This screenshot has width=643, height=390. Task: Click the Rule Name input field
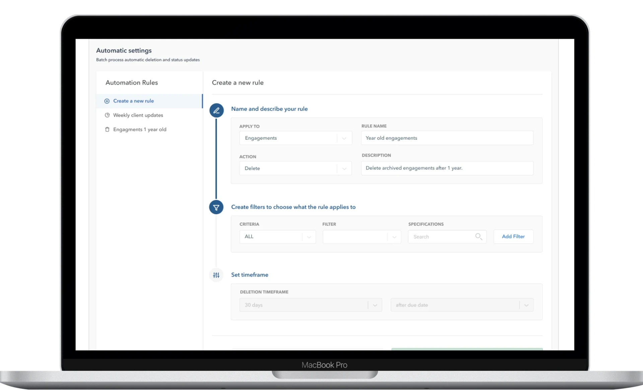coord(447,138)
